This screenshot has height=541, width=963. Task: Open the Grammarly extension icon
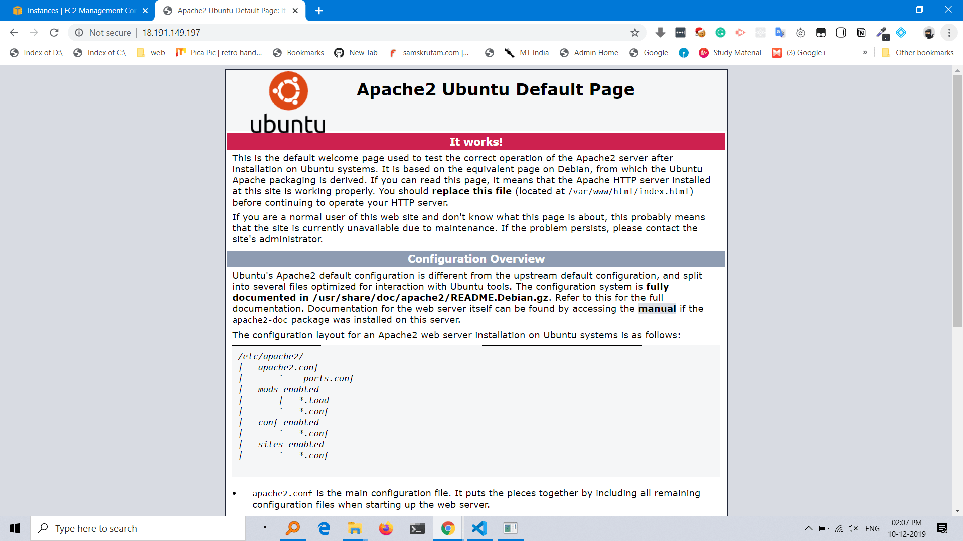tap(720, 33)
